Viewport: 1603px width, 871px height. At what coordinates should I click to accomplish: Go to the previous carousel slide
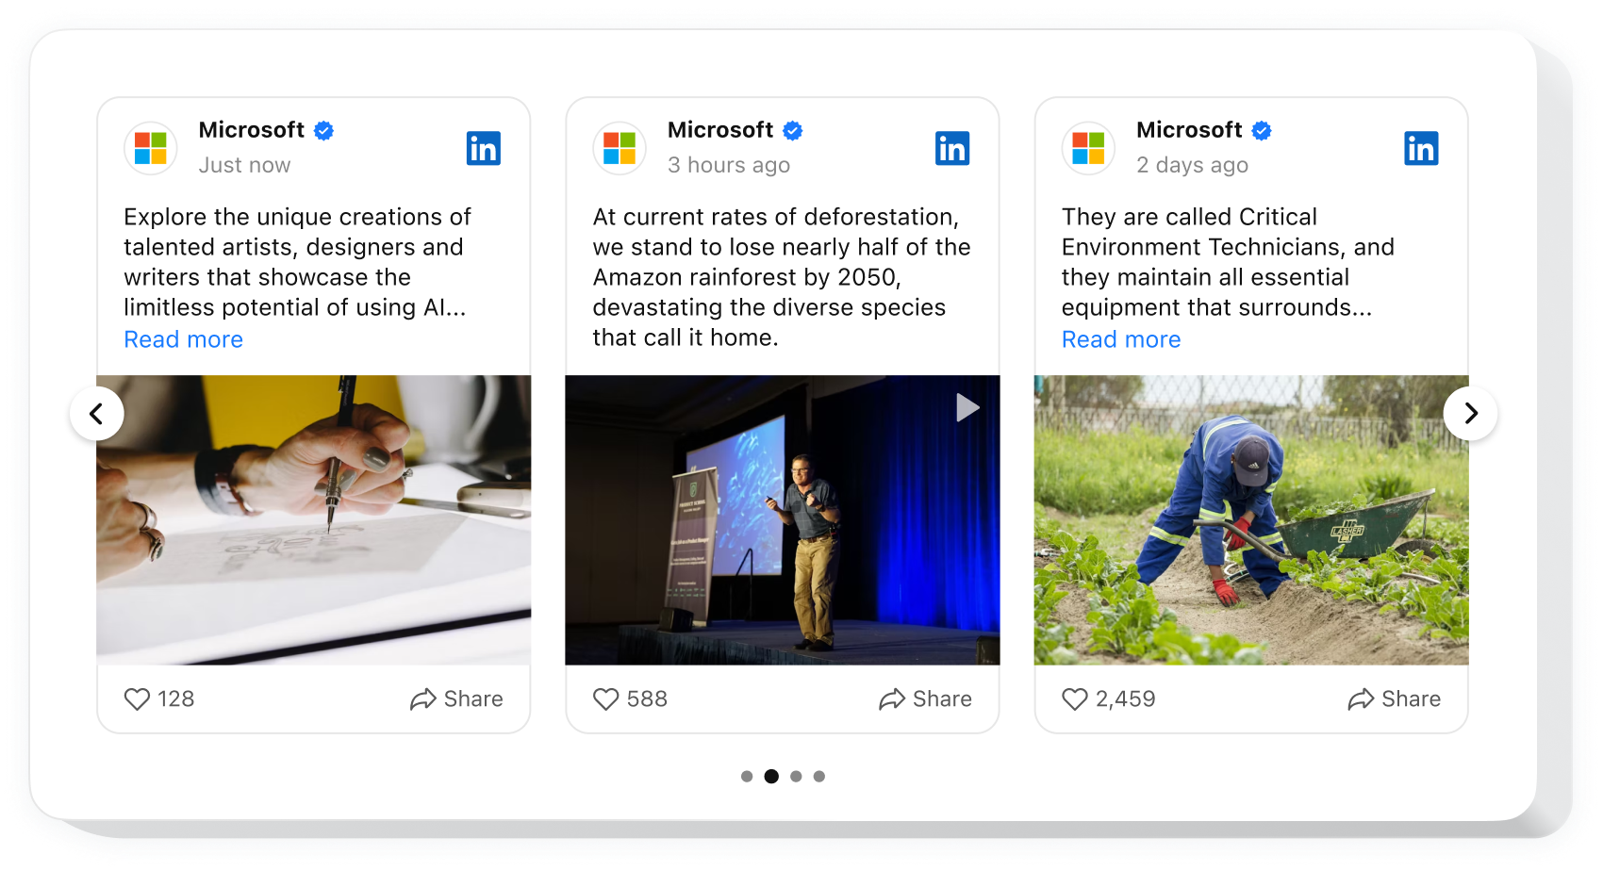97,413
